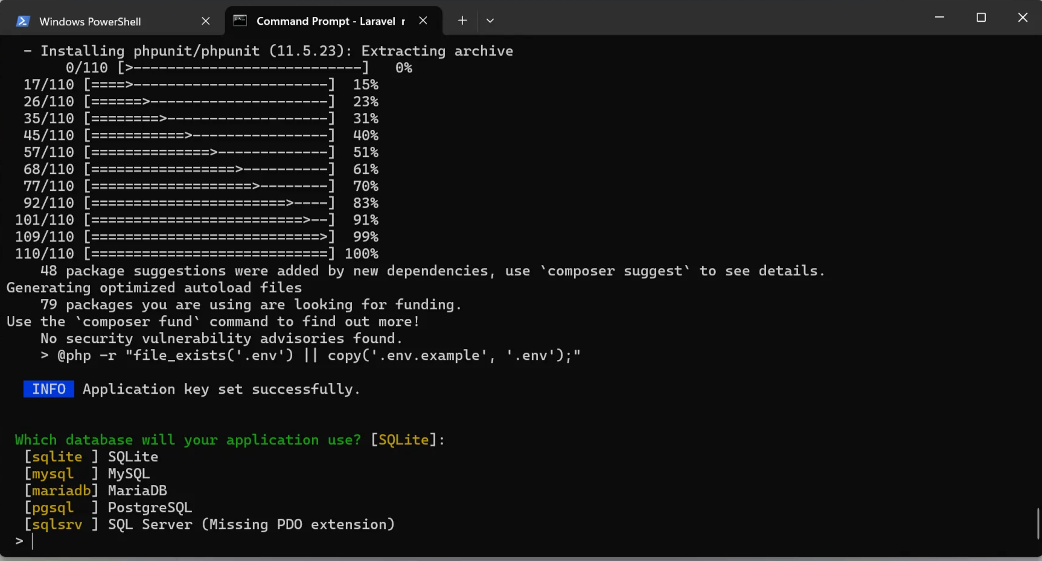
Task: Click the '0/110' progress line at 0%
Action: (x=239, y=68)
